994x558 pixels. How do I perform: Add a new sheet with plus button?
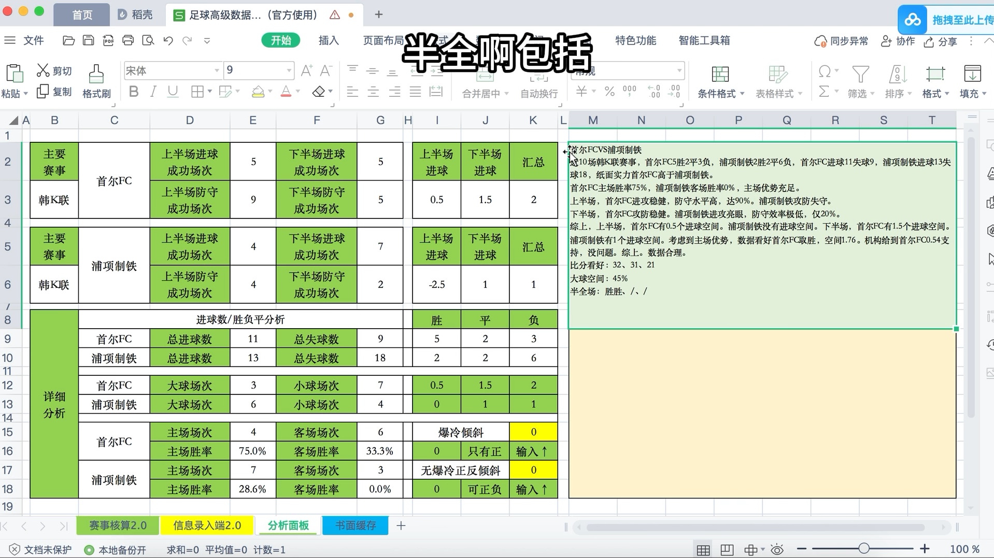pyautogui.click(x=401, y=525)
